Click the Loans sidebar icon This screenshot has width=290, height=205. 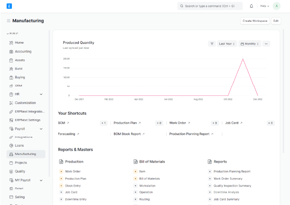(11, 146)
